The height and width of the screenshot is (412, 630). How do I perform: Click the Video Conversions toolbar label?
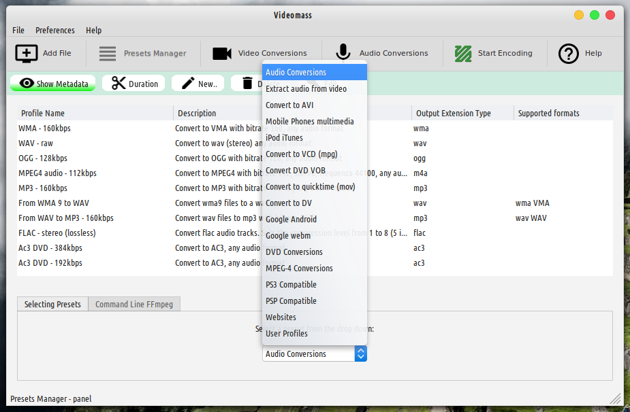tap(272, 53)
